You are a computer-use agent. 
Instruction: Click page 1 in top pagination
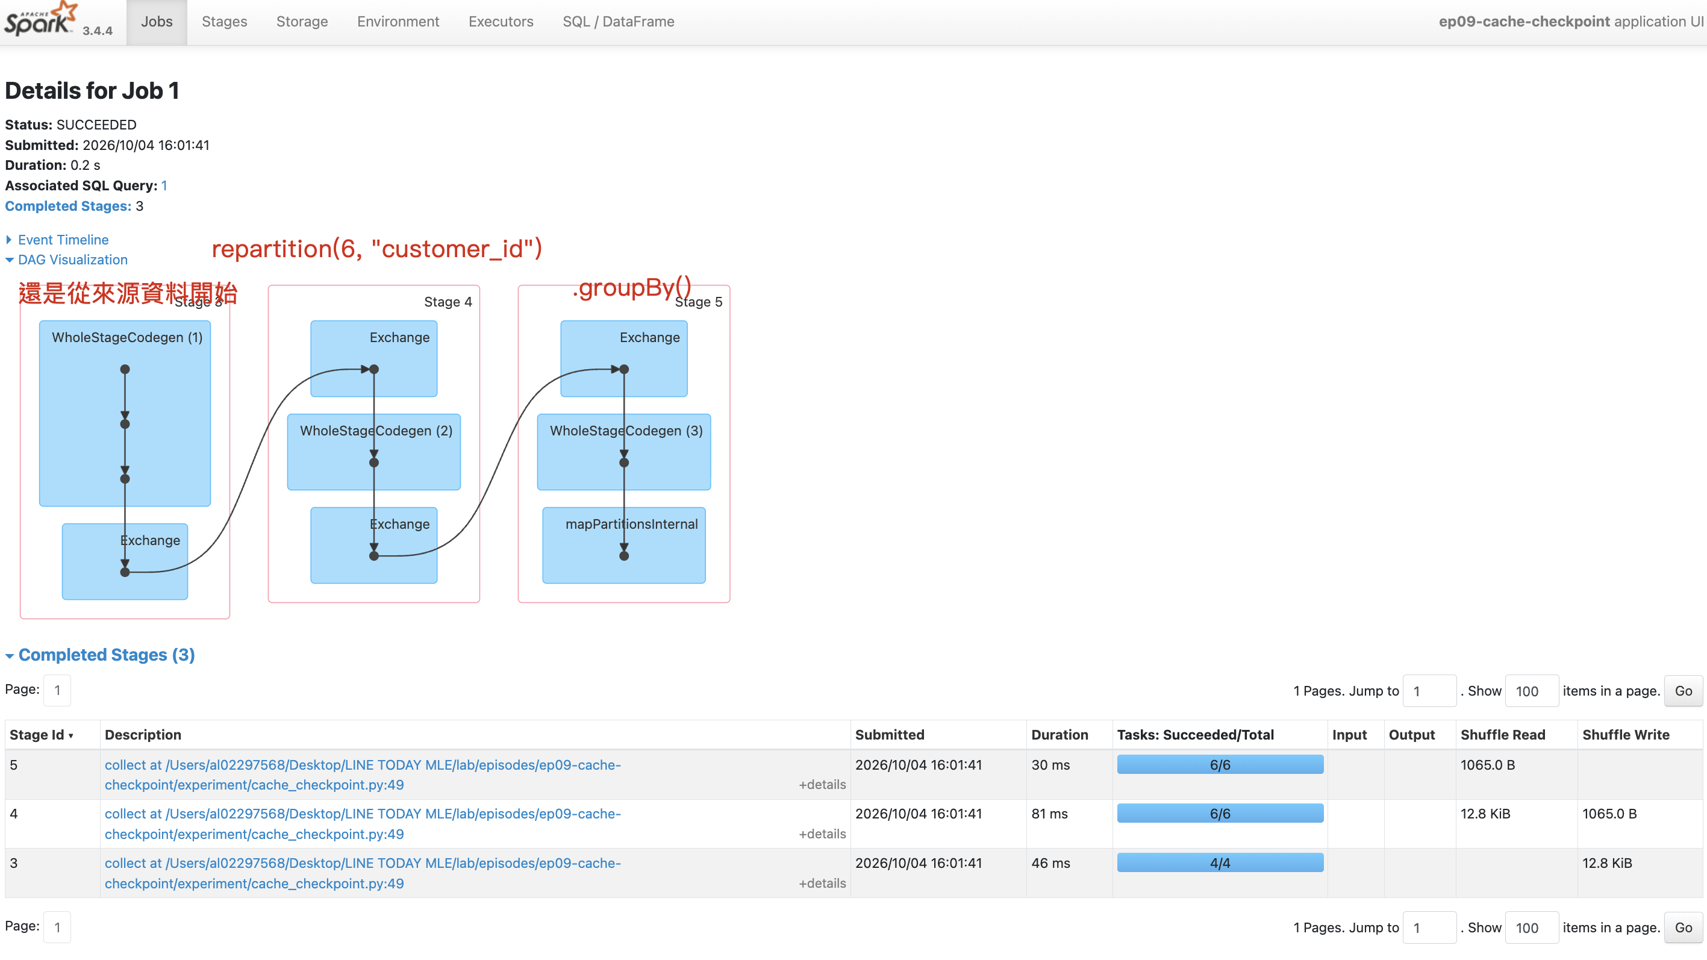tap(57, 690)
